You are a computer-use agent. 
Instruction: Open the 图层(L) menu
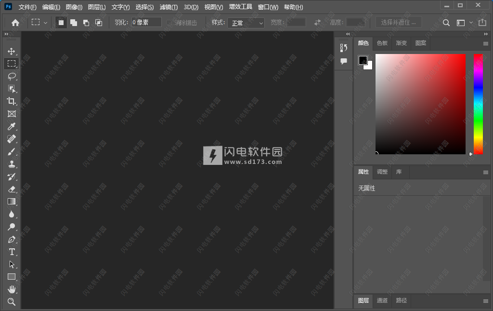97,7
